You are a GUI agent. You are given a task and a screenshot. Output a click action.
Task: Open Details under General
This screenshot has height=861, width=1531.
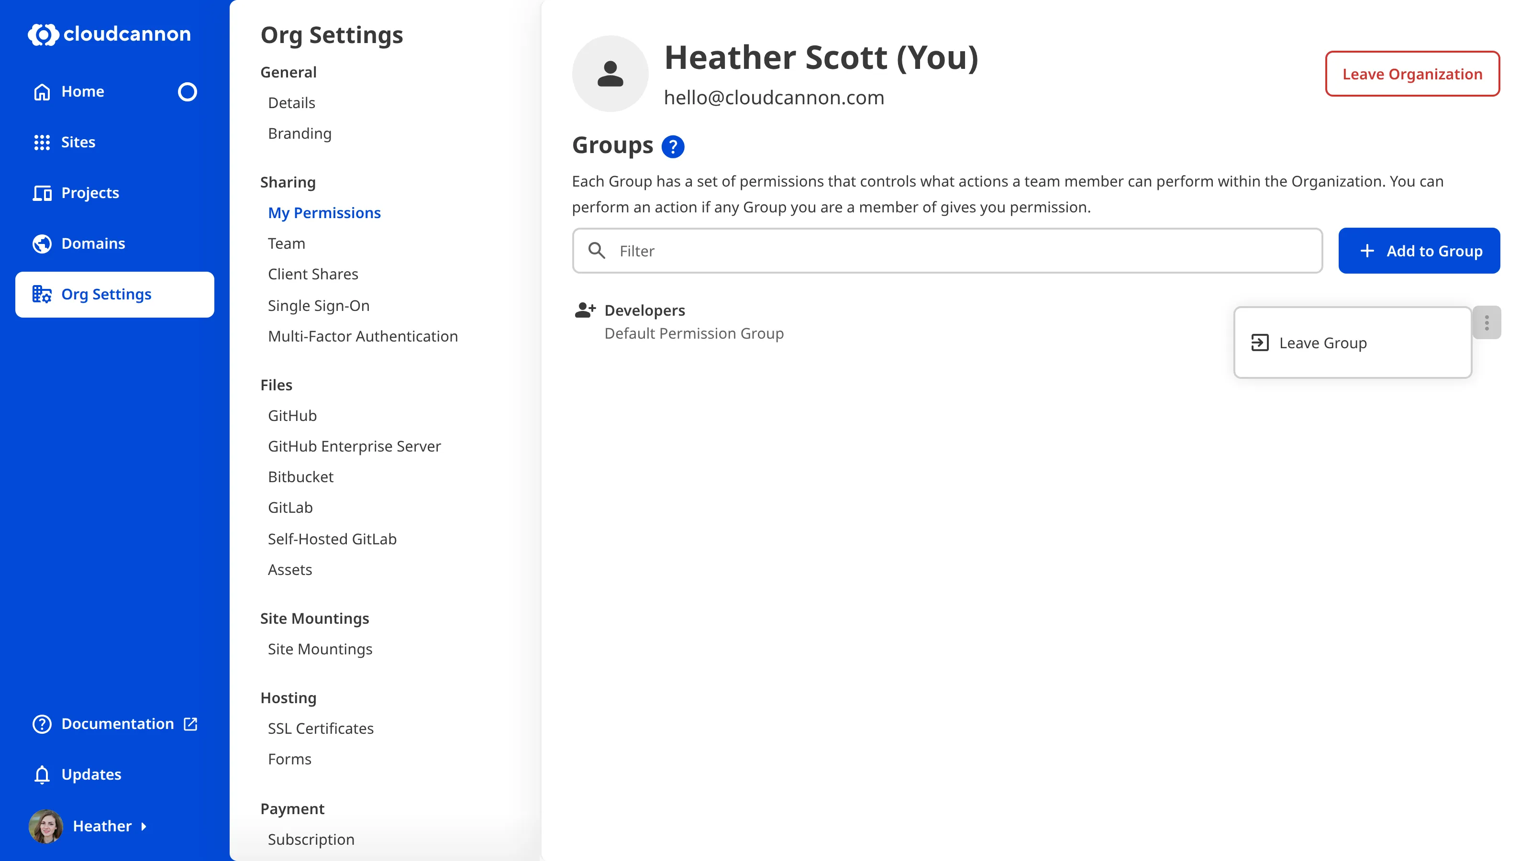pyautogui.click(x=291, y=103)
